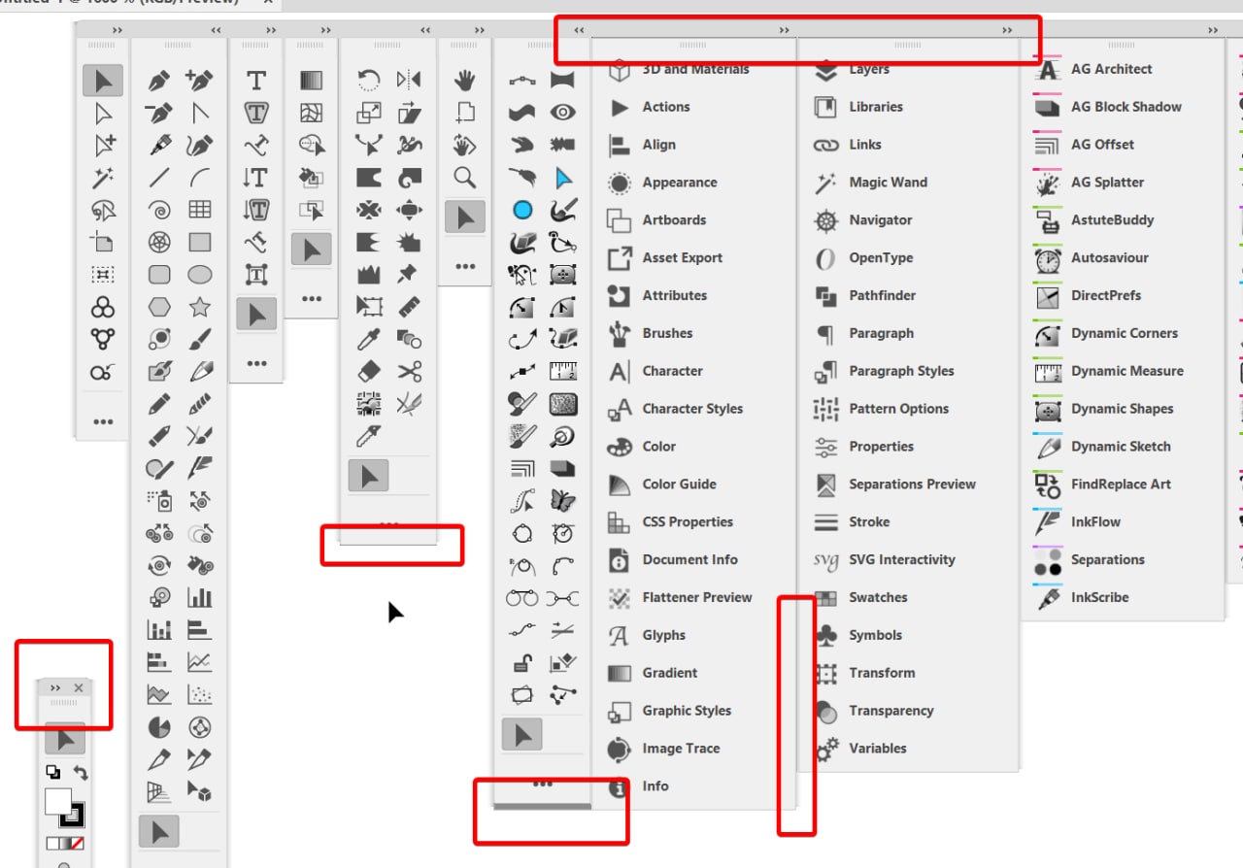Viewport: 1243px width, 868px height.
Task: Click the Swap Fill and Stroke arrow
Action: click(x=81, y=774)
